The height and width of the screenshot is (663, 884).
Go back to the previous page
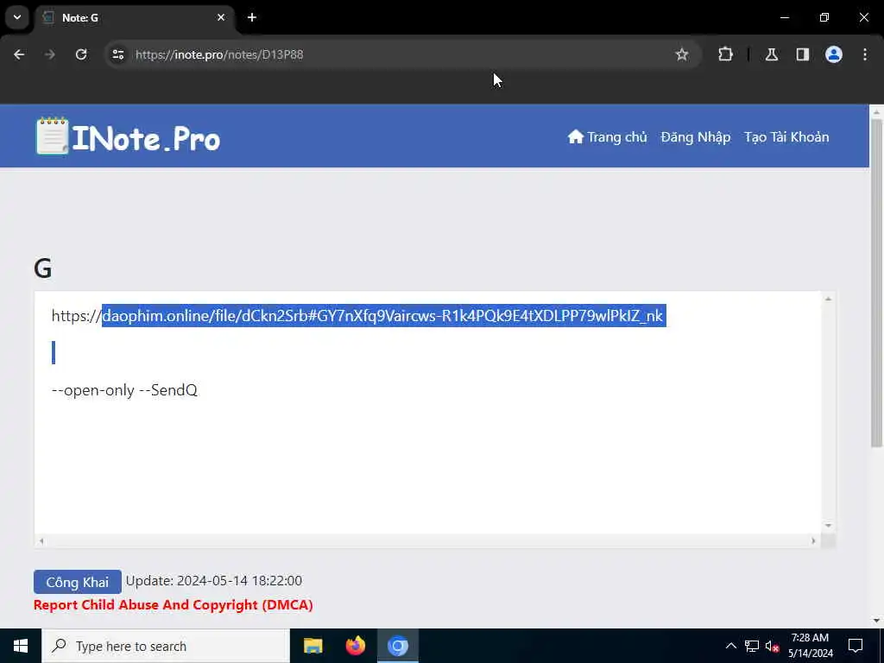coord(19,54)
